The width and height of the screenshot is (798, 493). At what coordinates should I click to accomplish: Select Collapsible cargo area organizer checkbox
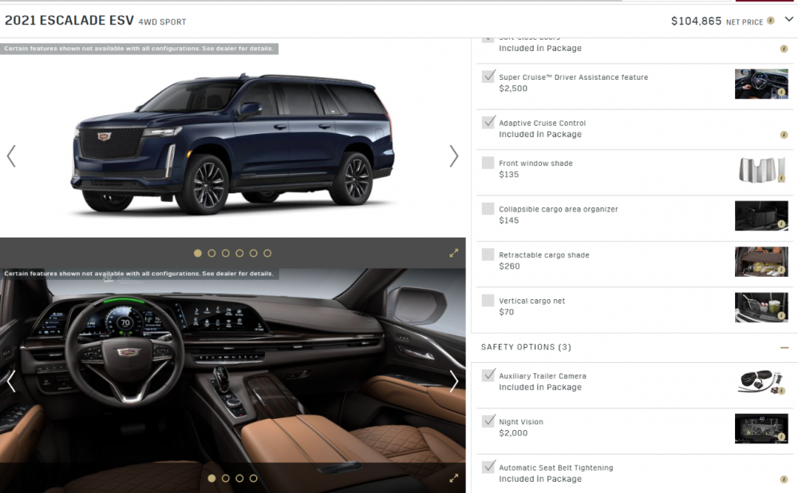point(488,208)
